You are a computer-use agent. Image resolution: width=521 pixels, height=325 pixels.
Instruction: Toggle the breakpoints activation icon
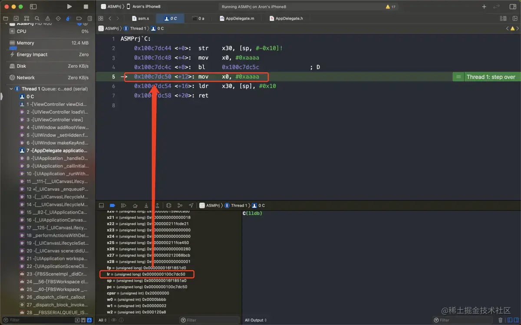pos(112,205)
